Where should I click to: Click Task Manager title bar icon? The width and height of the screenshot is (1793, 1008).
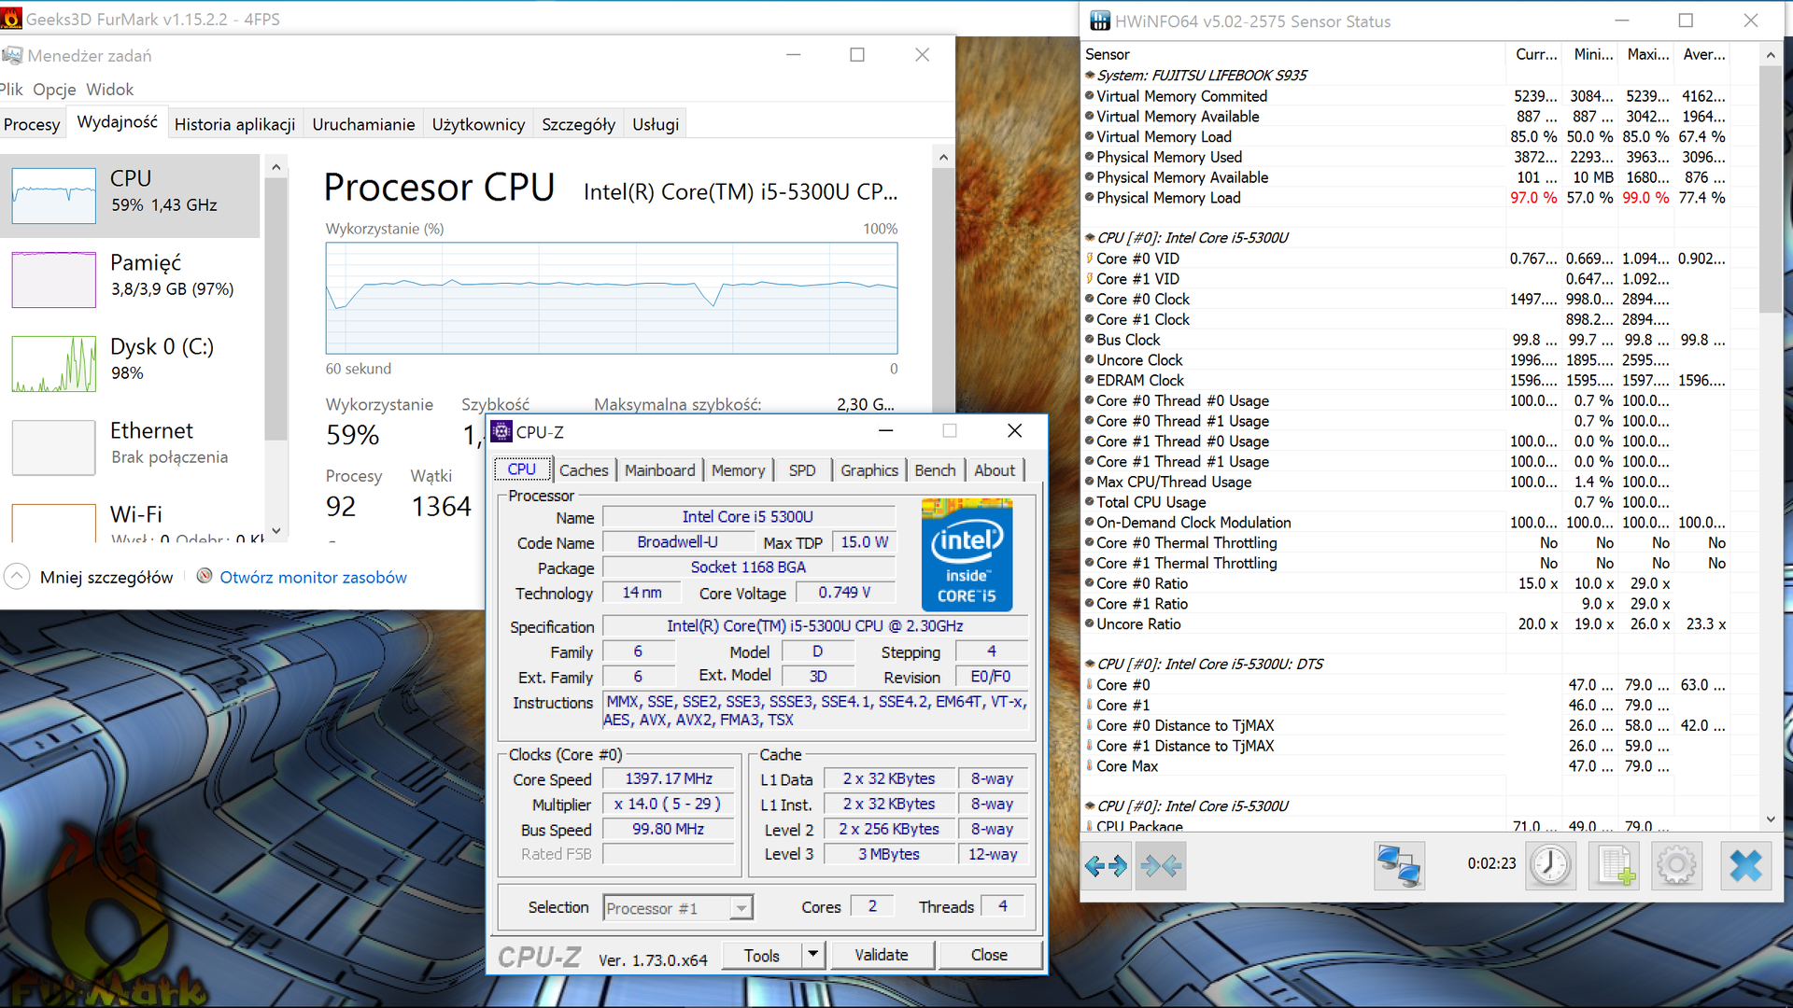[12, 56]
